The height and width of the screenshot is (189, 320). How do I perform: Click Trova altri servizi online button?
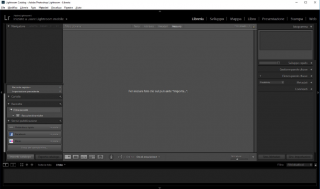pyautogui.click(x=35, y=147)
